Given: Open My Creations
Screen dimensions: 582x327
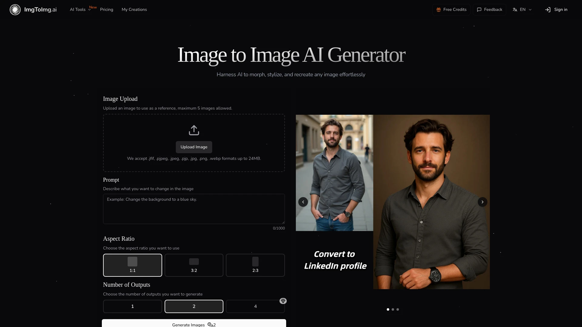Looking at the screenshot, I should [134, 9].
